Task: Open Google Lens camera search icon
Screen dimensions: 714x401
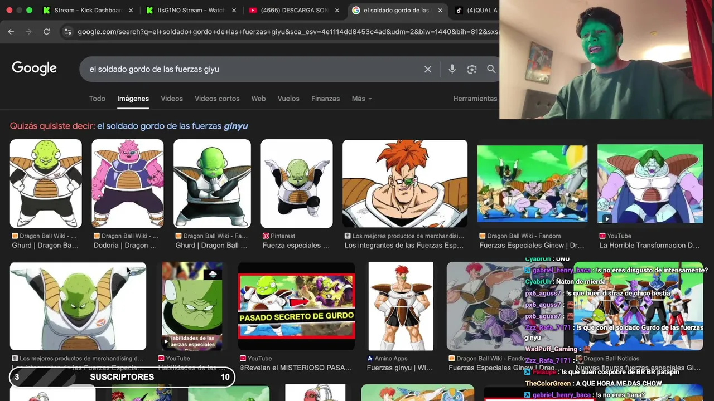Action: [x=472, y=69]
